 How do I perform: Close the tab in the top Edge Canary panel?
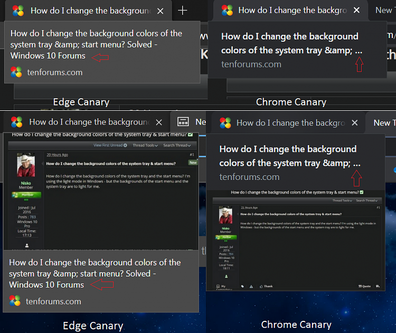click(x=160, y=11)
